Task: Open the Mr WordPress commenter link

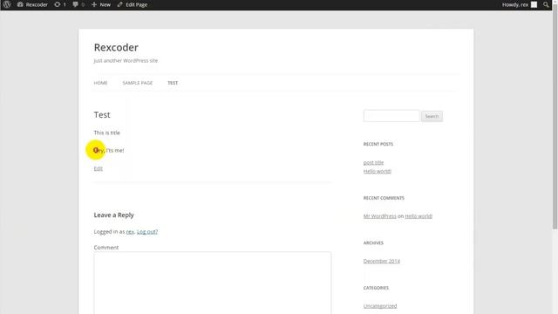Action: coord(380,216)
